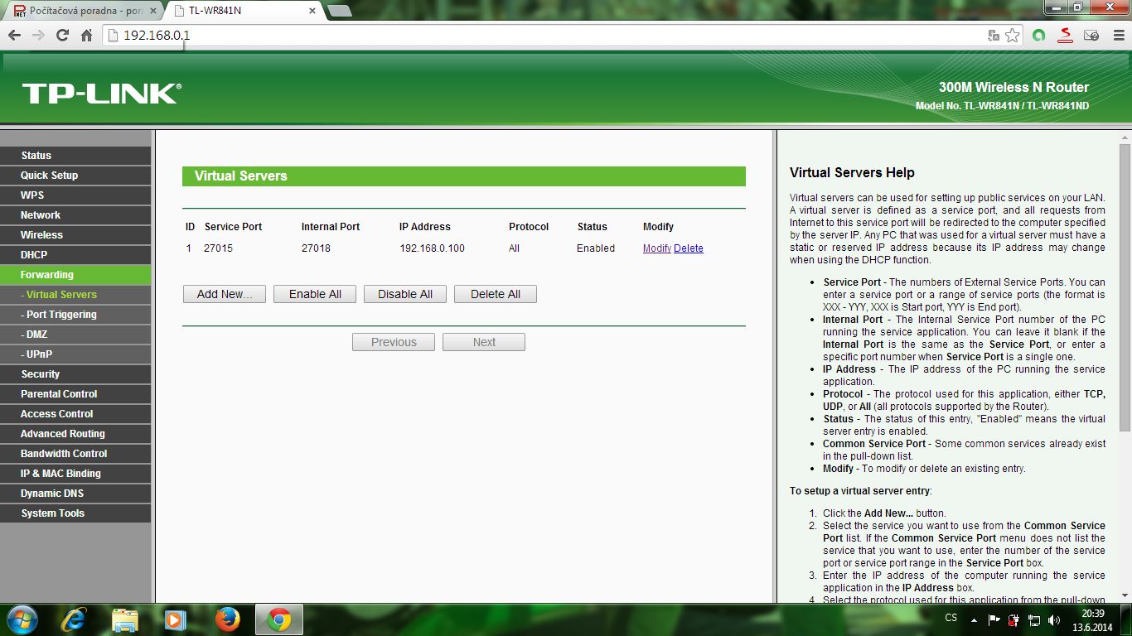Screen dimensions: 1132x636
Task: Open the UPnP submenu
Action: pos(75,354)
